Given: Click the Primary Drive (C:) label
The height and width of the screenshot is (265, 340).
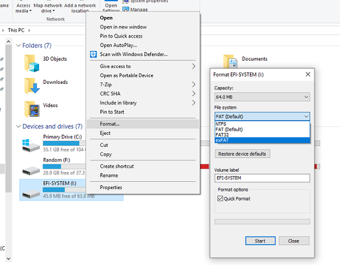Looking at the screenshot, I should (x=62, y=137).
